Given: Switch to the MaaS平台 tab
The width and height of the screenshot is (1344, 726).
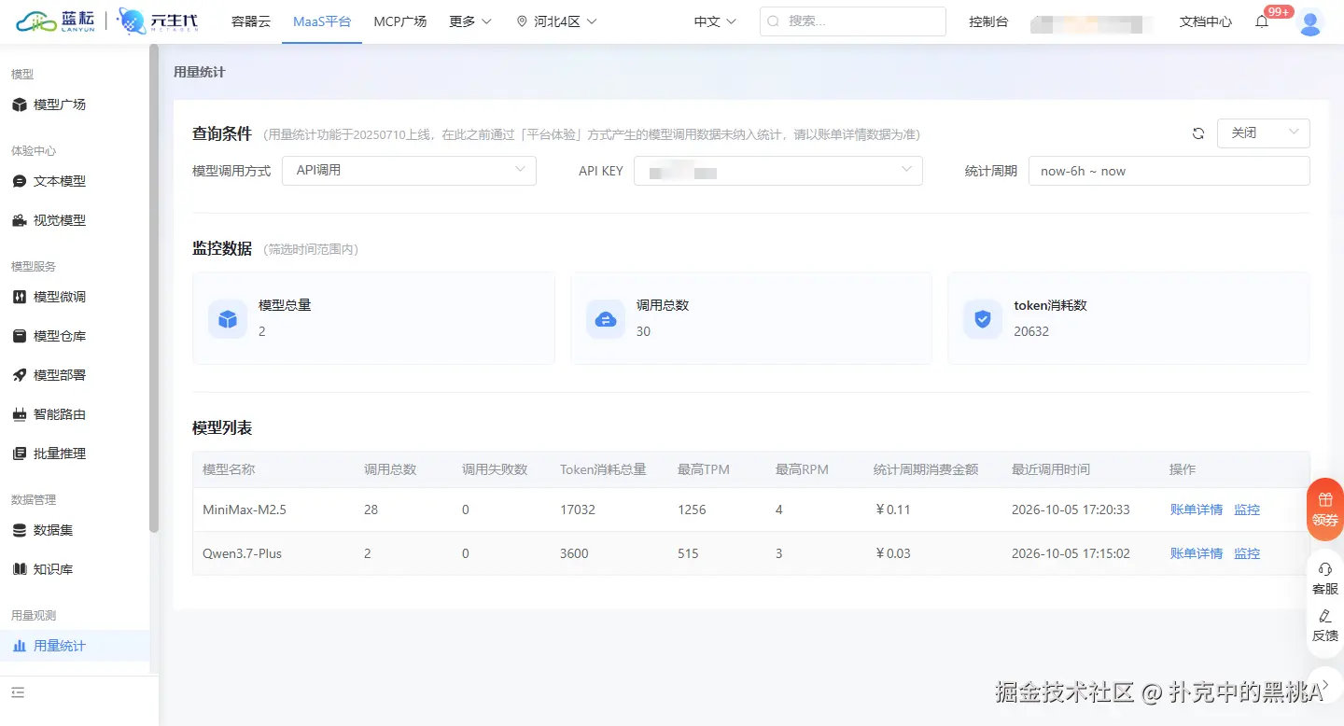Looking at the screenshot, I should point(322,21).
